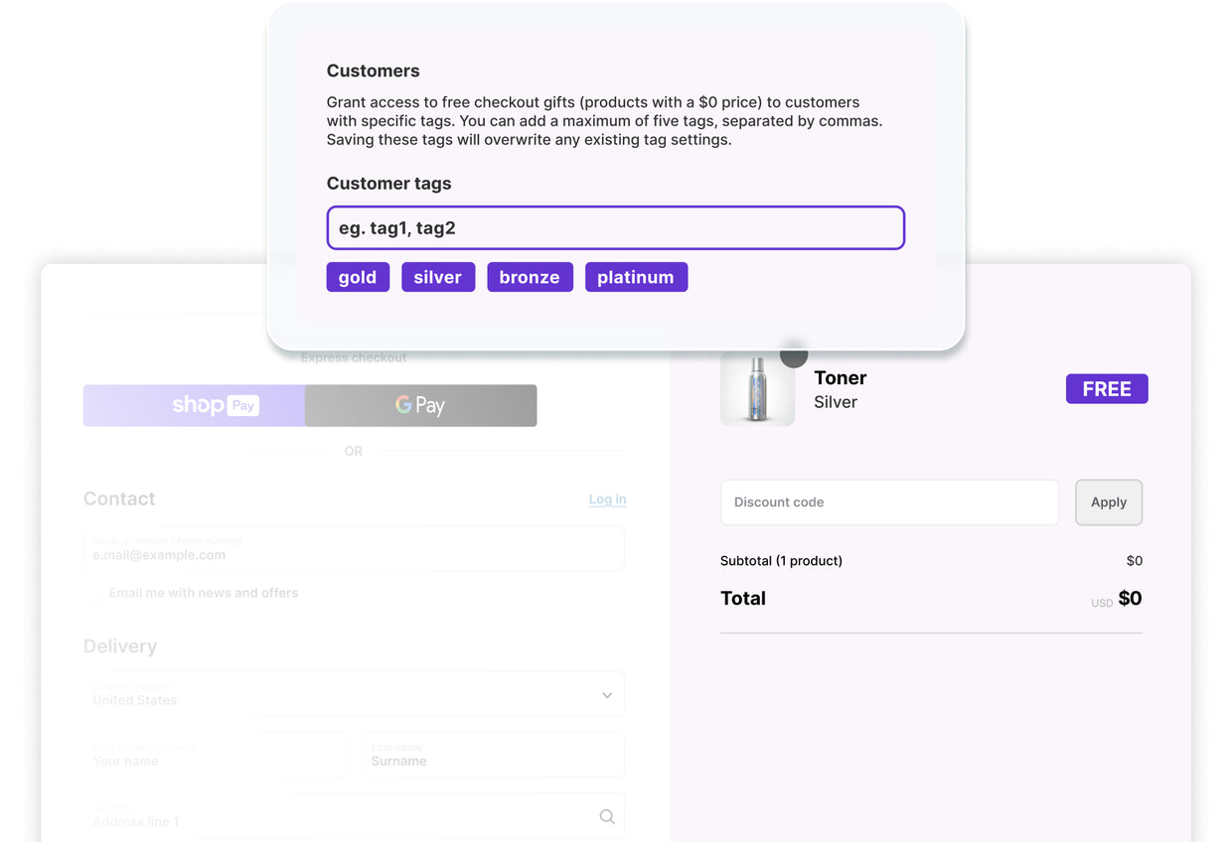Image resolution: width=1232 pixels, height=842 pixels.
Task: Click the Discount code input
Action: coord(889,502)
